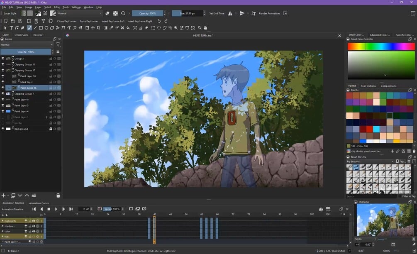Click the Paste Keyframes button
The image size is (417, 254).
pos(89,21)
